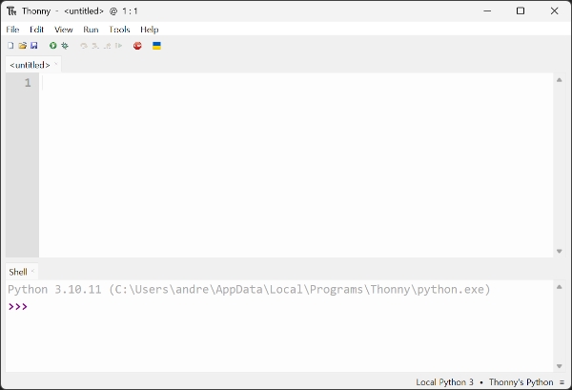Click the Thonny logo in title bar
This screenshot has height=390, width=572.
[11, 11]
